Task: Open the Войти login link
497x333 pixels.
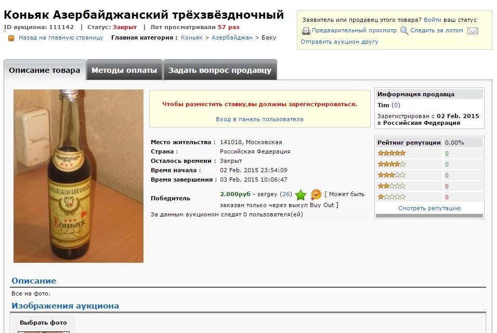Action: [433, 20]
